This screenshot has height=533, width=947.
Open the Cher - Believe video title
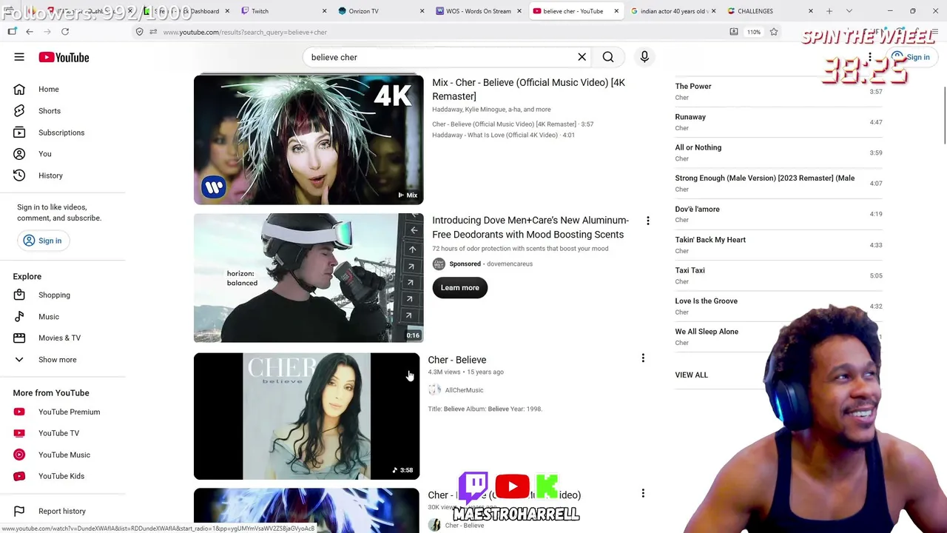pos(457,360)
